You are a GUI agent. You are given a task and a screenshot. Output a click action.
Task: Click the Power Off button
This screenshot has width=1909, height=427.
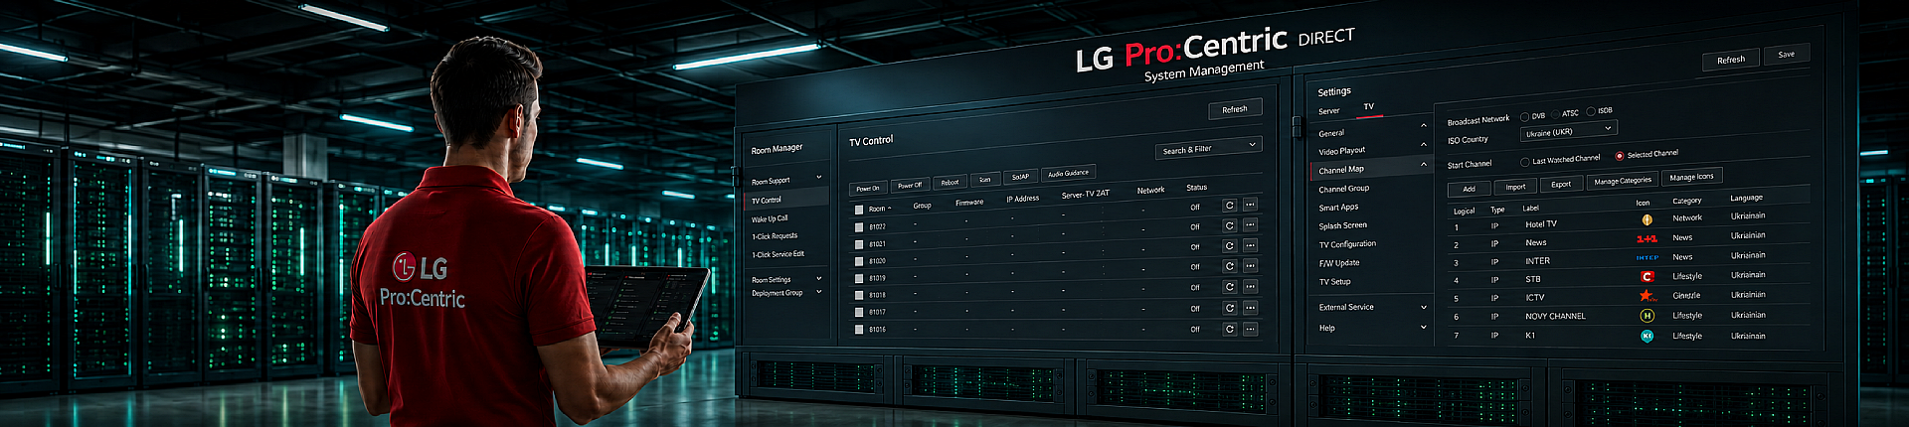click(x=910, y=185)
